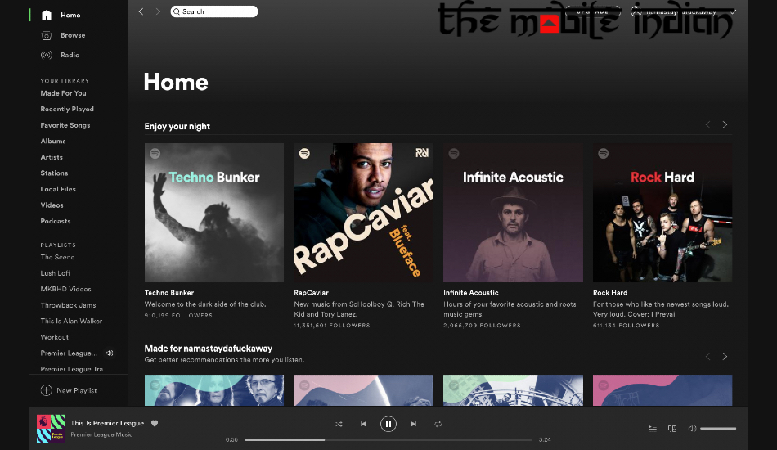Open Workout playlist
Screen dimensions: 777x450
pyautogui.click(x=55, y=337)
